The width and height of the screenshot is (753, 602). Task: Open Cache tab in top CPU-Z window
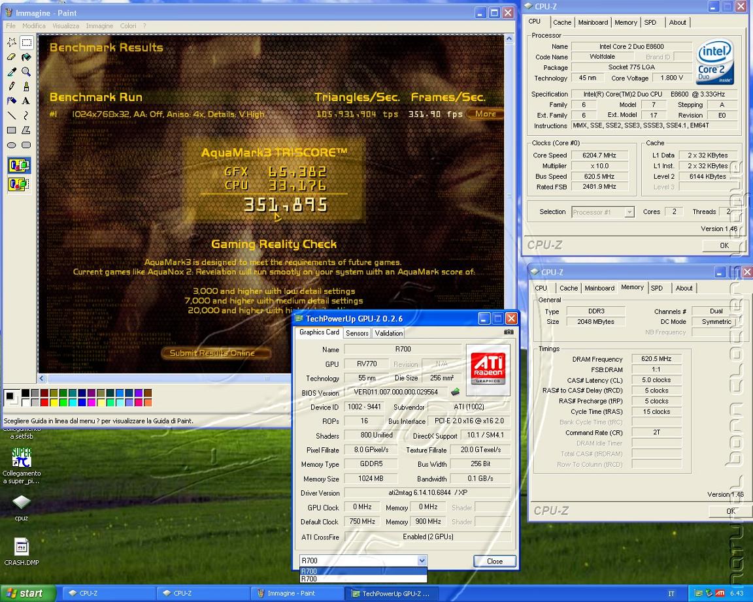562,23
